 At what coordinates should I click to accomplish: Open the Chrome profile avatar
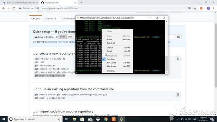pyautogui.click(x=208, y=8)
